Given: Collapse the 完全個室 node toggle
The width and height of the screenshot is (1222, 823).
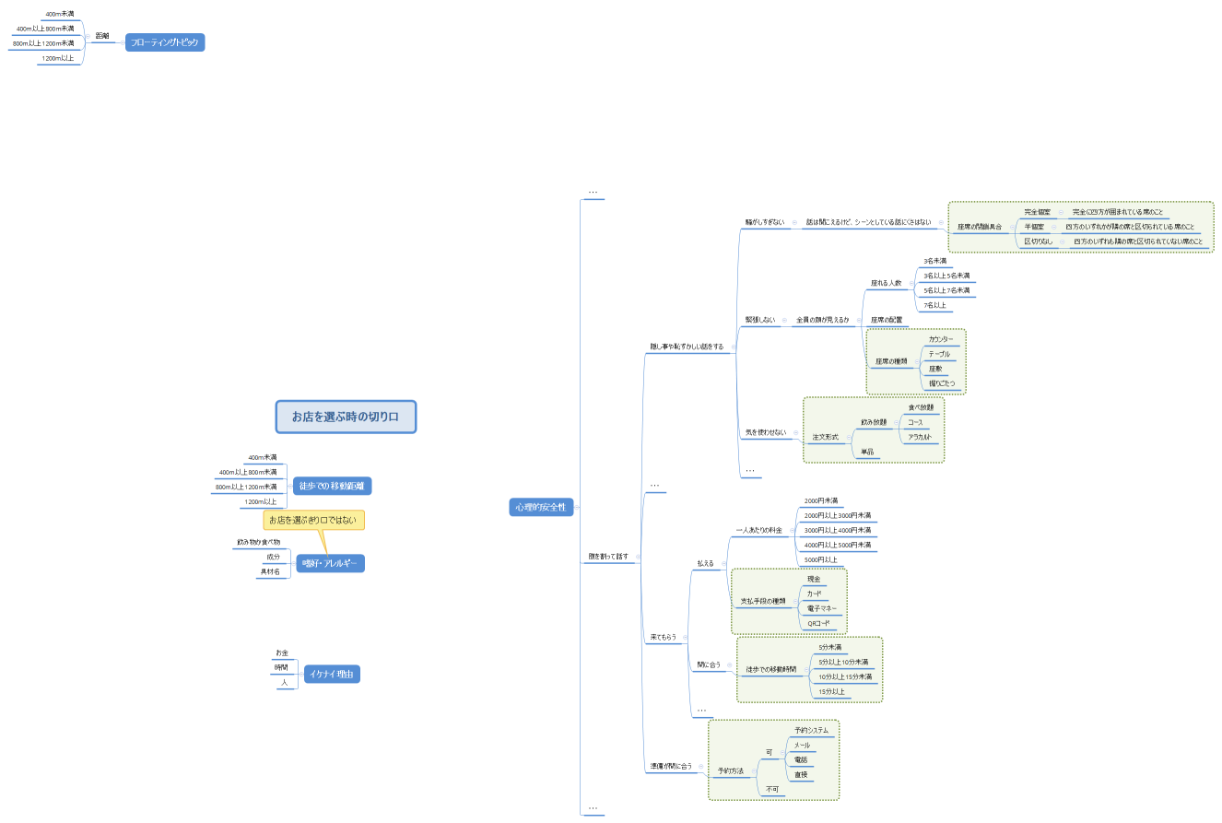Looking at the screenshot, I should [x=1060, y=212].
